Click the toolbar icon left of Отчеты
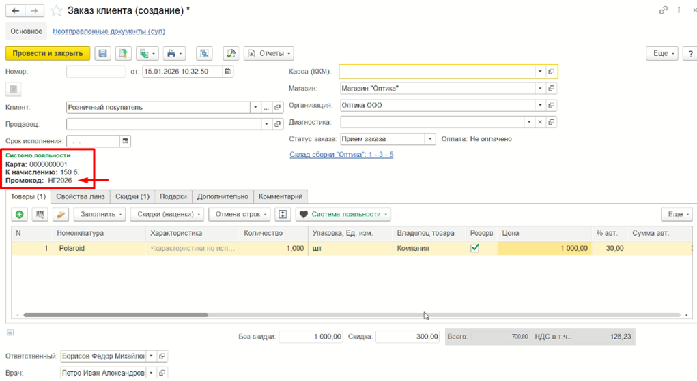Image resolution: width=697 pixels, height=381 pixels. point(231,53)
